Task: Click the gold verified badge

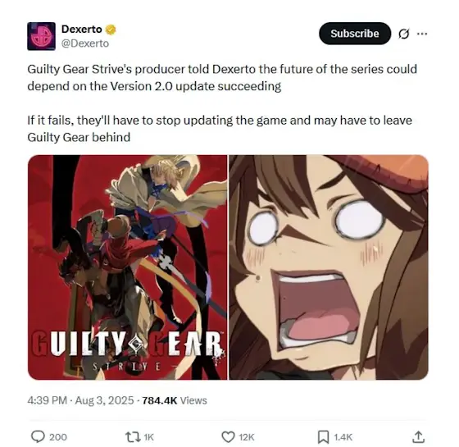Action: [x=111, y=30]
